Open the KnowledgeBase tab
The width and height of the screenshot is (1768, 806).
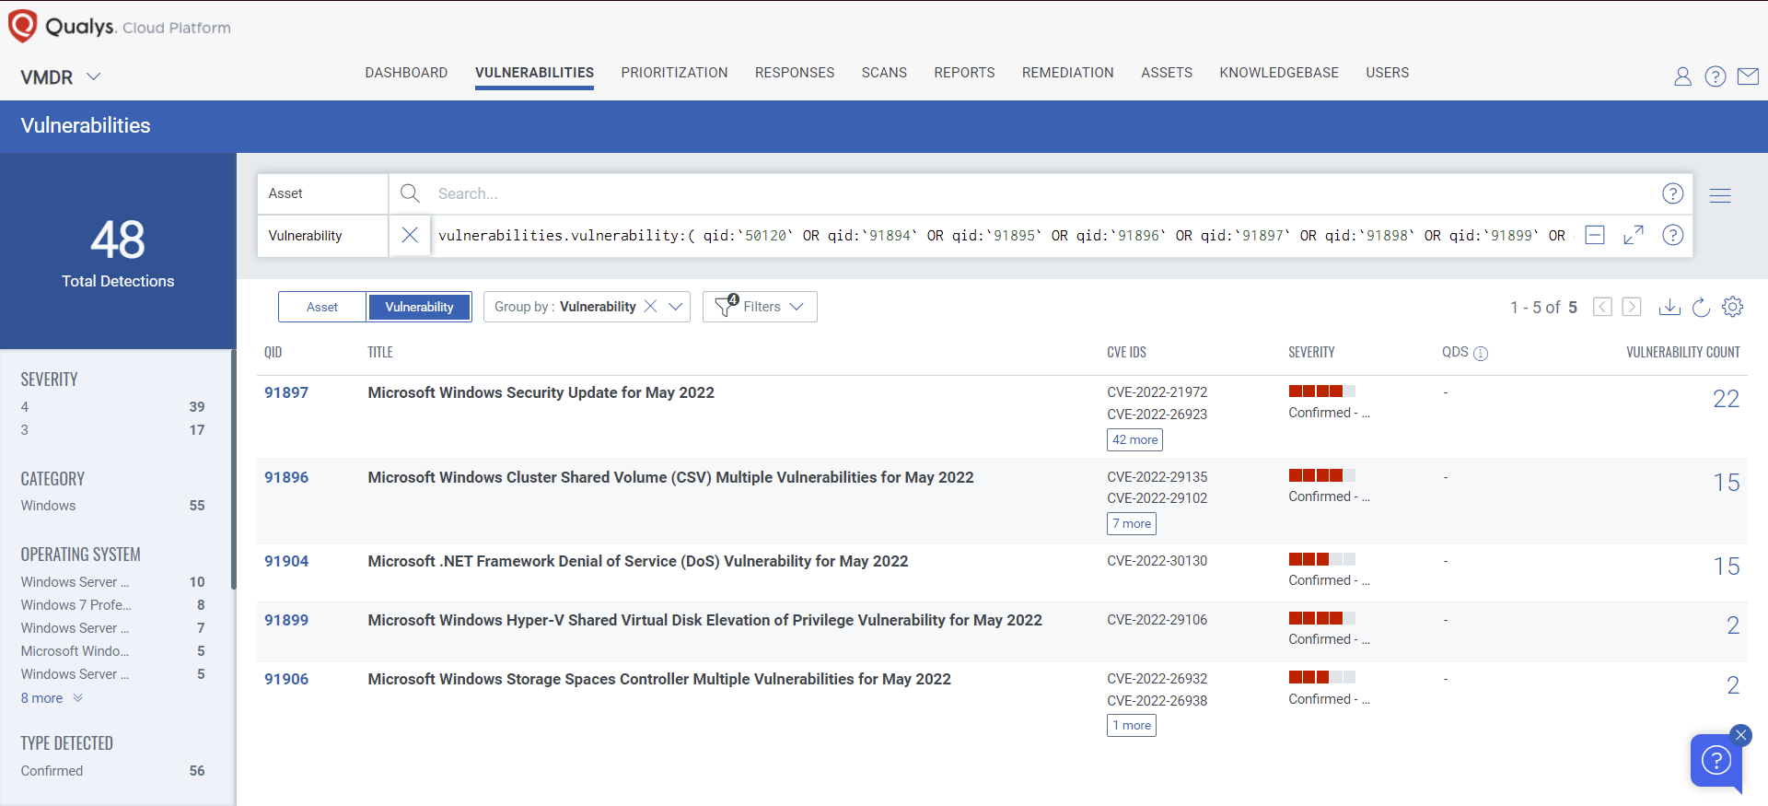pos(1279,73)
